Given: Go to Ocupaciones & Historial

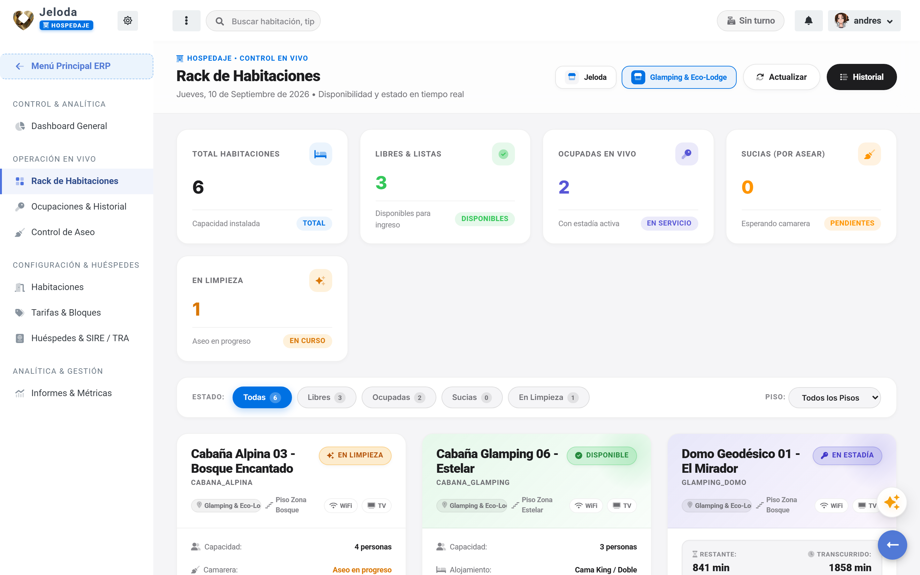Looking at the screenshot, I should point(77,206).
